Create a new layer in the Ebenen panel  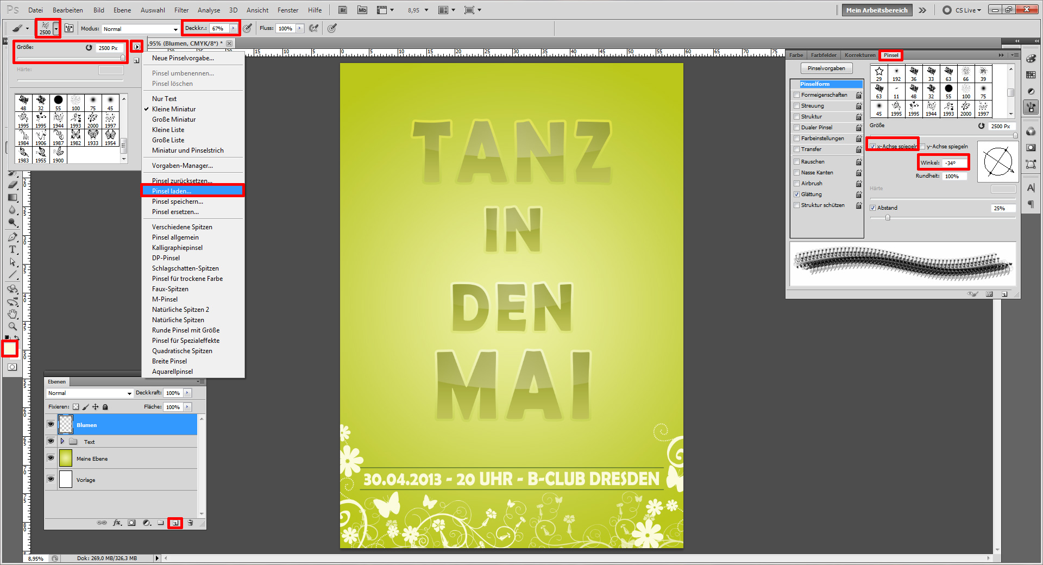pyautogui.click(x=175, y=523)
